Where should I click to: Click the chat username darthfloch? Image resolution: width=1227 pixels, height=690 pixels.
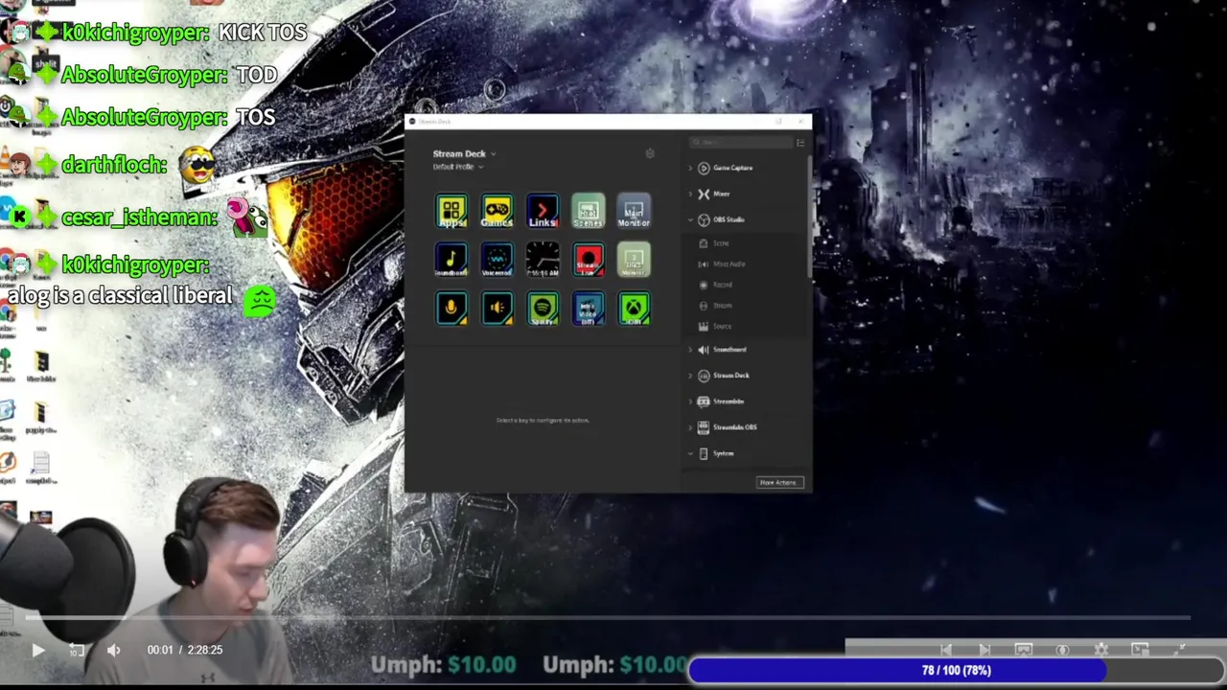pyautogui.click(x=114, y=165)
